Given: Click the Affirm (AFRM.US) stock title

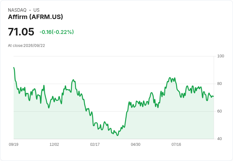Looking at the screenshot, I should [x=35, y=17].
